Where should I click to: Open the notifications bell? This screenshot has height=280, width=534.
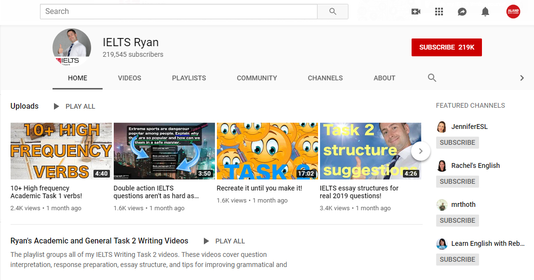click(485, 12)
